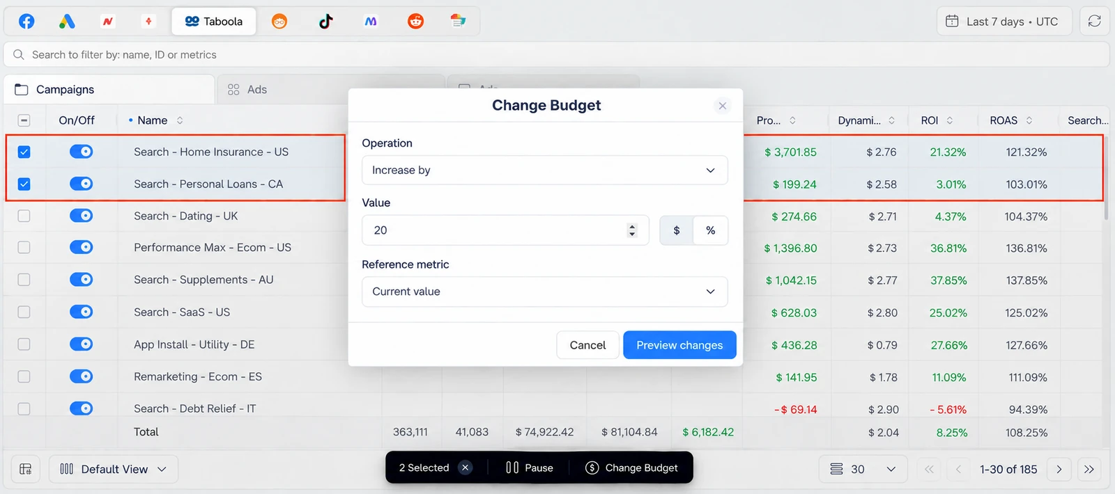The height and width of the screenshot is (494, 1115).
Task: Focus the search filter input
Action: (556, 54)
